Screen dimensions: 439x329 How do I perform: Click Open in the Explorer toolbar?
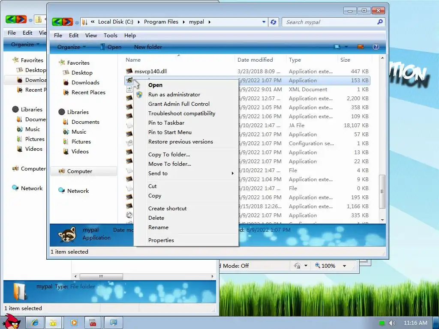coord(111,47)
